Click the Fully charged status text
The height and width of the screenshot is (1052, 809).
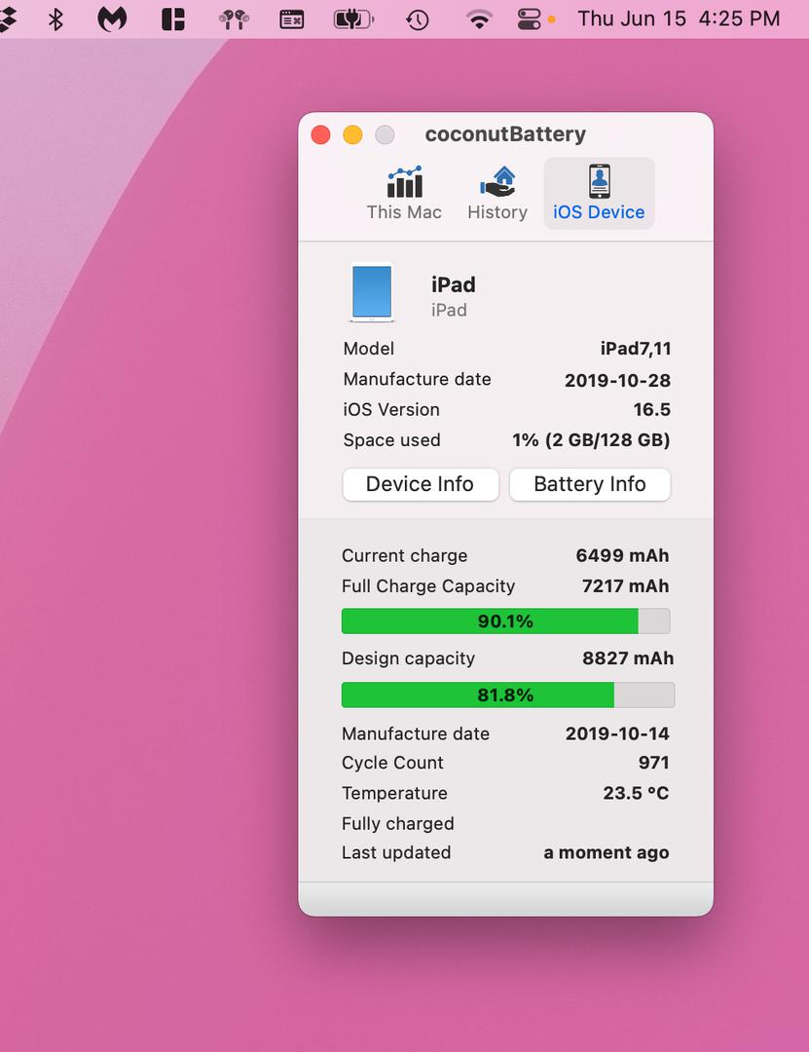(398, 824)
